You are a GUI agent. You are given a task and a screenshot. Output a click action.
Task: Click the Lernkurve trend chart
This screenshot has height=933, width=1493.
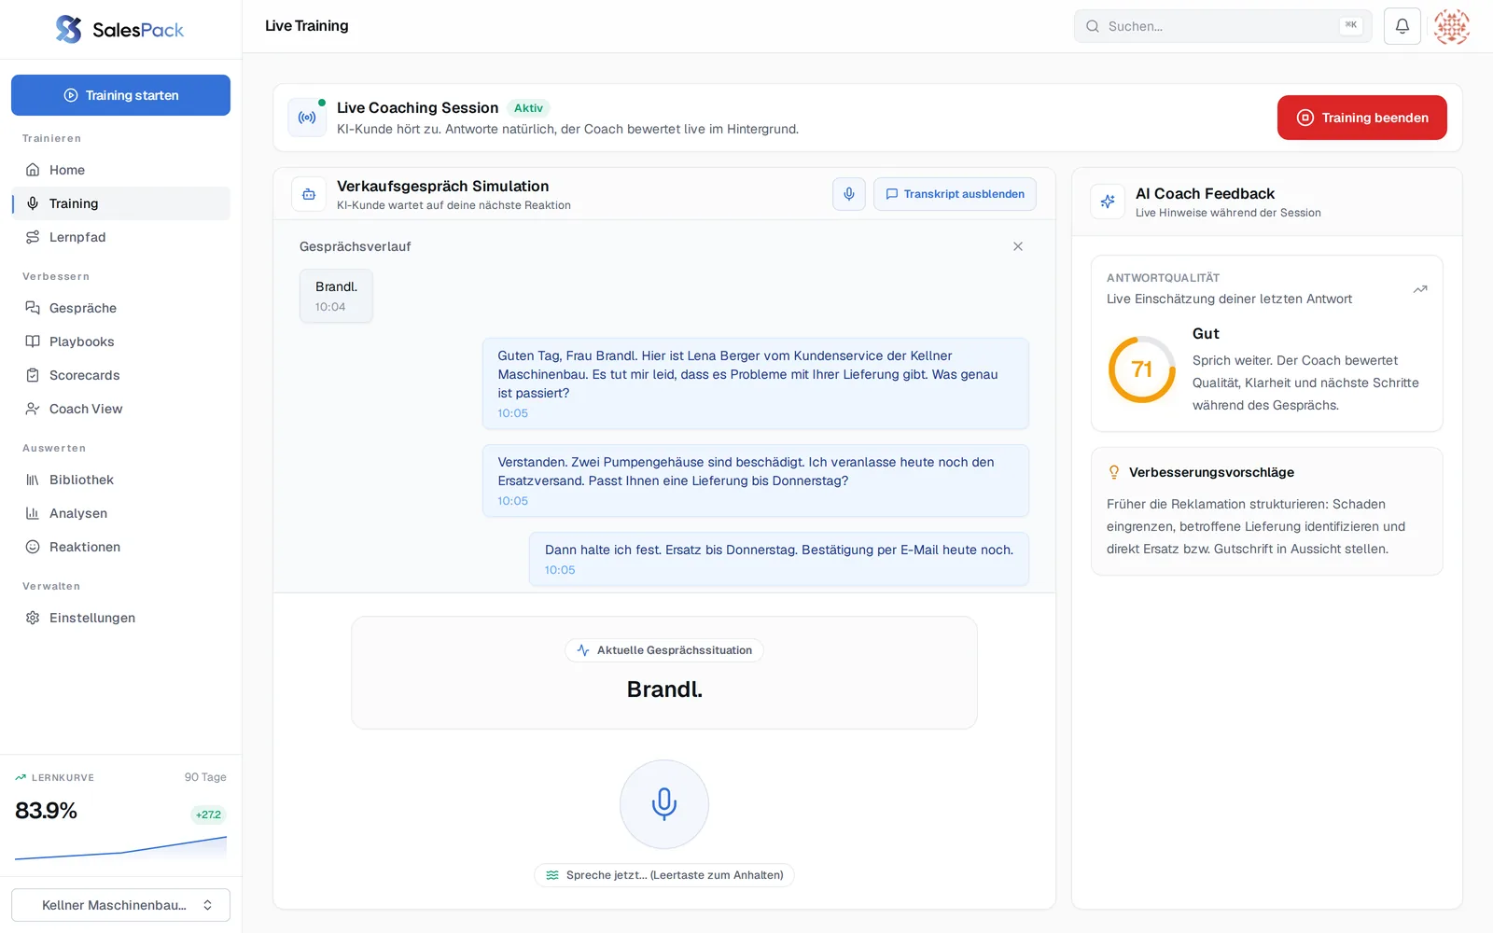120,847
